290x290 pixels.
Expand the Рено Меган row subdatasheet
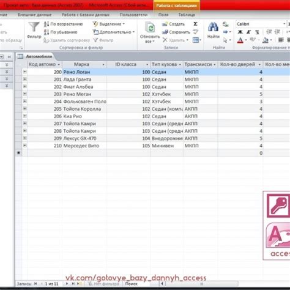coord(25,94)
